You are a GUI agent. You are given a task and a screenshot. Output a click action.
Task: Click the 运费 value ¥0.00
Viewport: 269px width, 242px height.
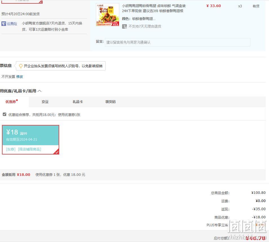click(261, 201)
